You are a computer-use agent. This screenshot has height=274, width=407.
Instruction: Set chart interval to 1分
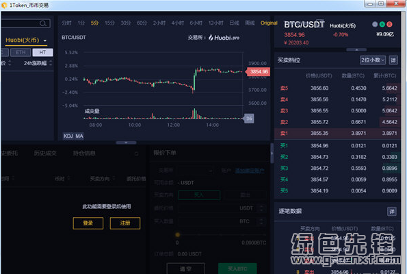click(81, 23)
